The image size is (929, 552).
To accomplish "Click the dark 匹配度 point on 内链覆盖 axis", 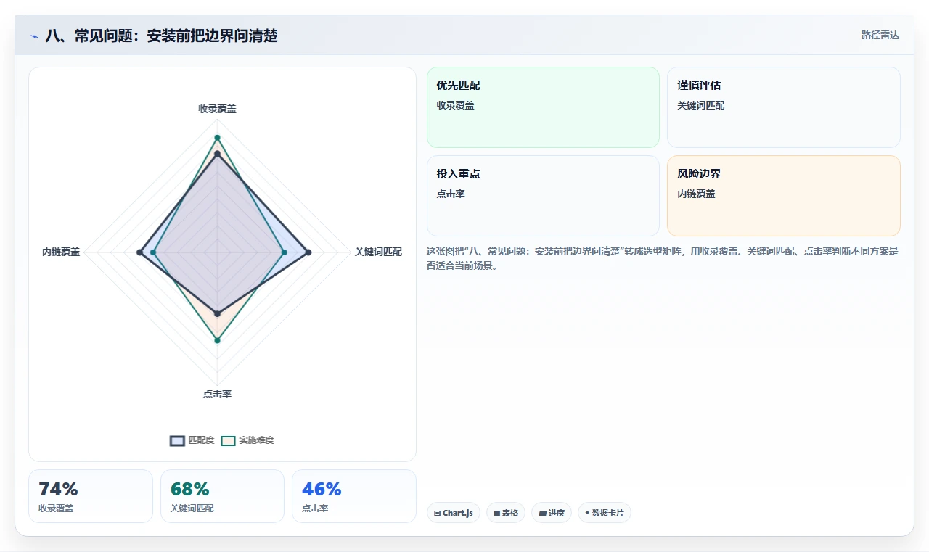I will click(x=139, y=252).
